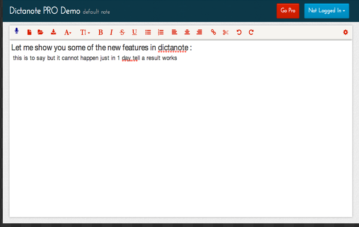Click the misspelled word dictanote
The image size is (359, 227).
click(x=173, y=48)
